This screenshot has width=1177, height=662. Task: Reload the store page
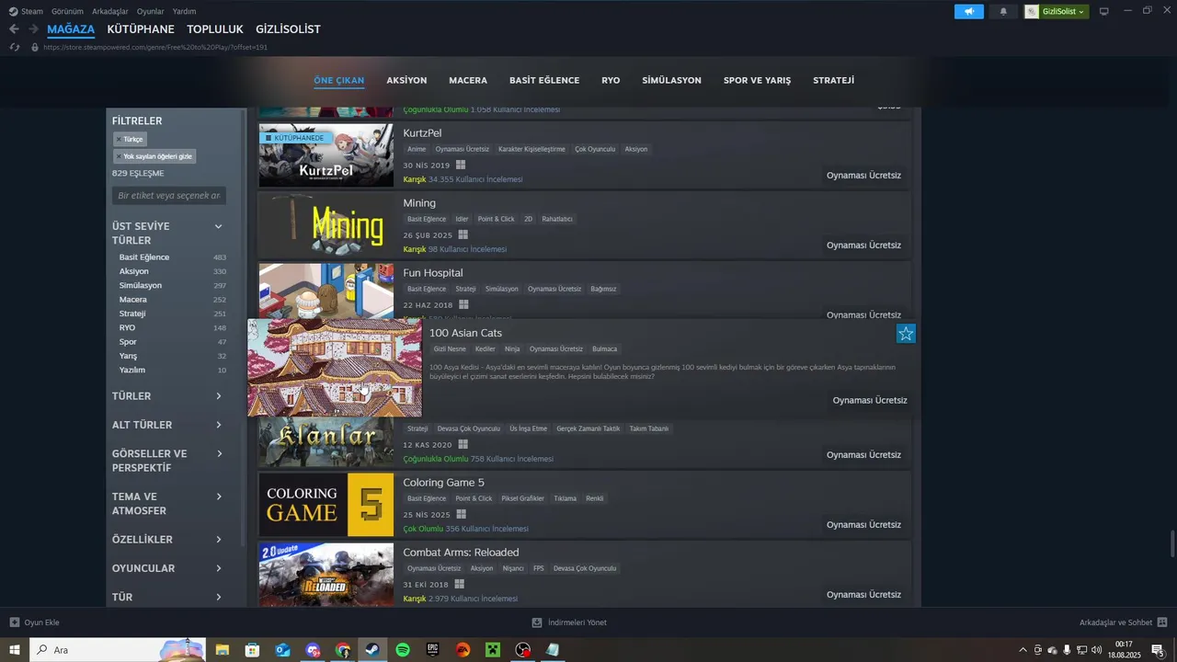click(14, 47)
